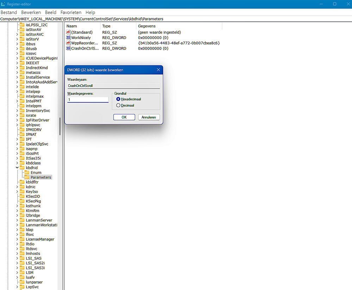This screenshot has width=352, height=290.
Task: Click the CrashOnCtrlScroll DWORD value icon
Action: click(68, 49)
